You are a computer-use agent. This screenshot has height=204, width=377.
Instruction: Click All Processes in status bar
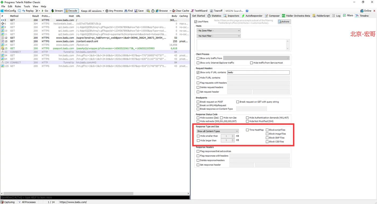[27, 202]
